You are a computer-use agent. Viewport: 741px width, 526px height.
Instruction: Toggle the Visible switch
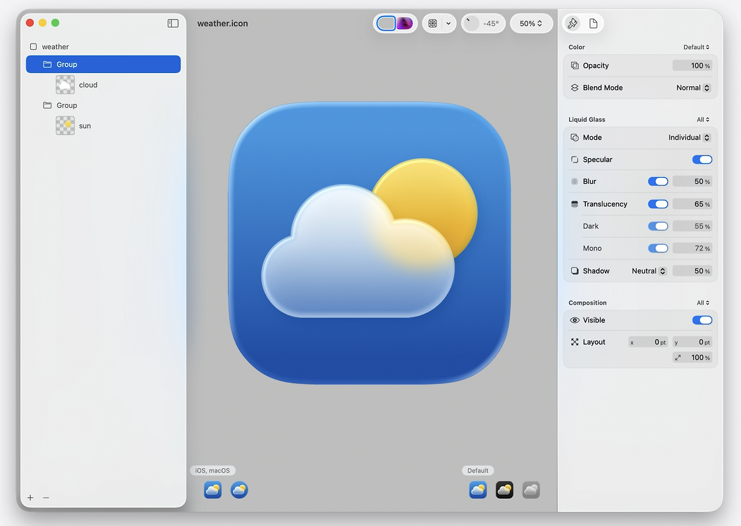702,320
